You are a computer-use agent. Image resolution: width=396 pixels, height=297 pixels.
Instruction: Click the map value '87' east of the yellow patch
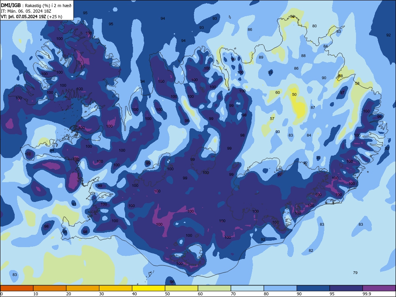point(313,107)
